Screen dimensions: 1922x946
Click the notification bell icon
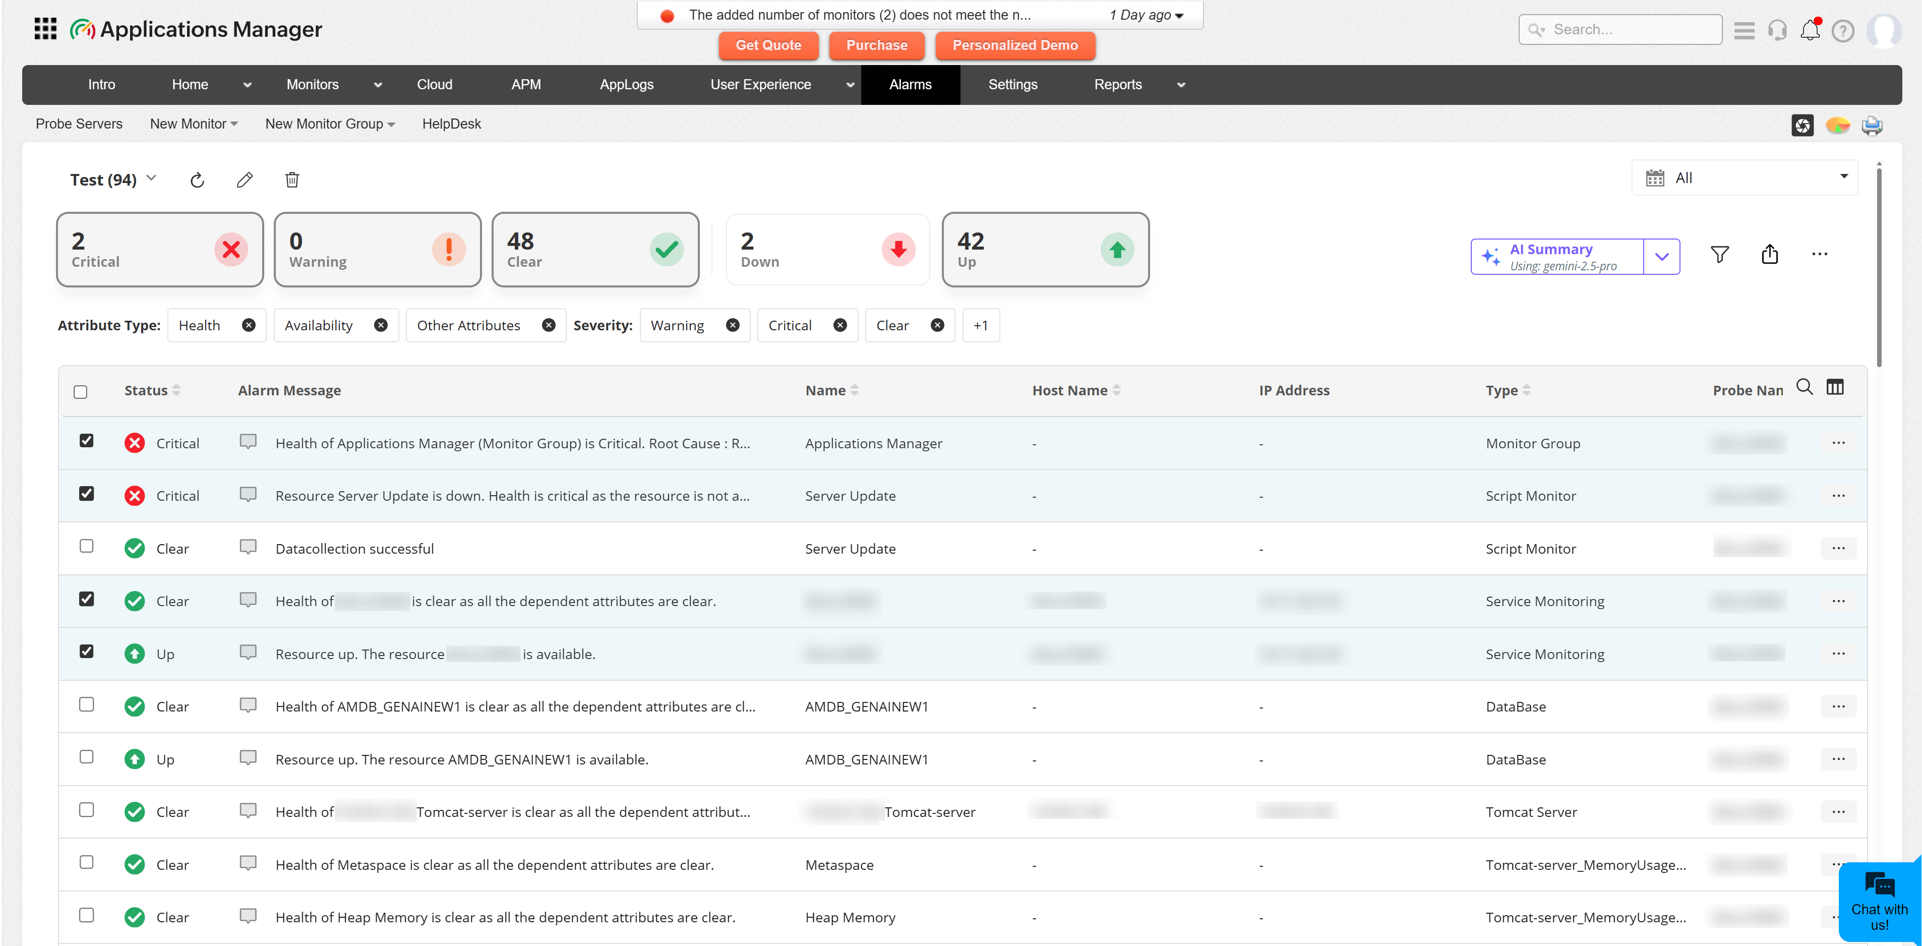pos(1810,30)
